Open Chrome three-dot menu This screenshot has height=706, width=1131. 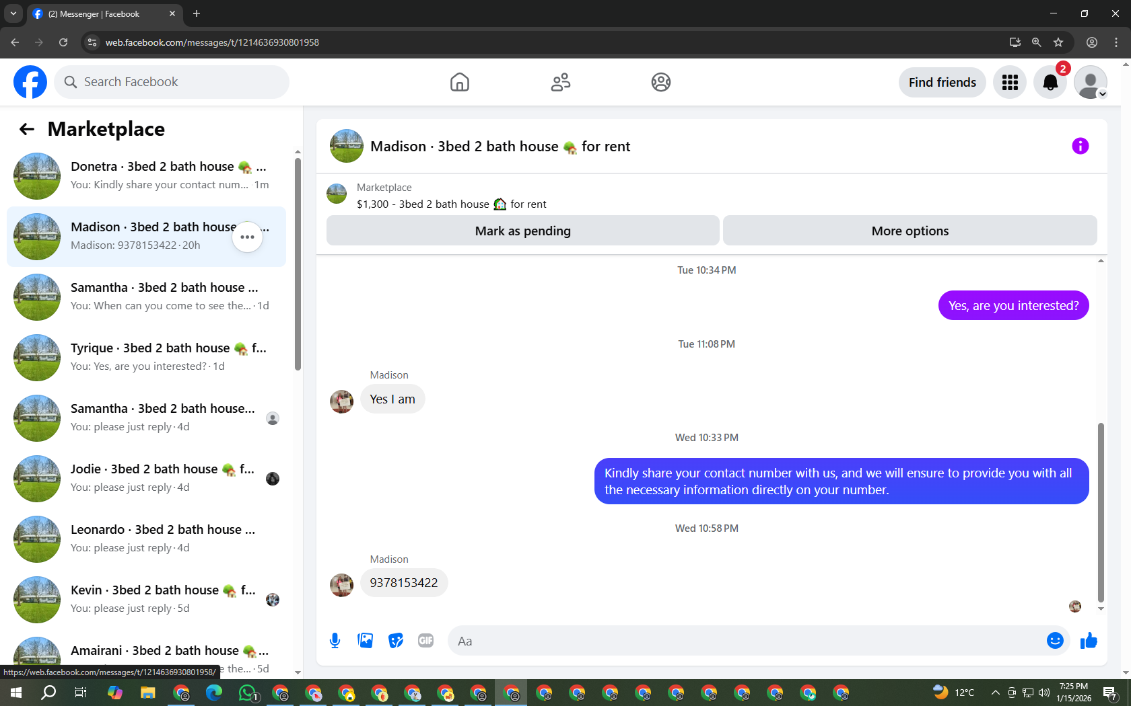point(1116,42)
